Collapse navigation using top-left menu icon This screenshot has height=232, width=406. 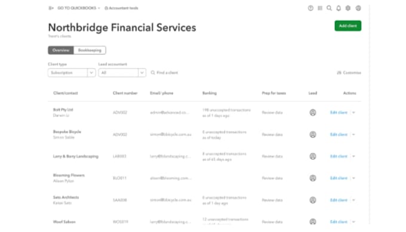tap(51, 8)
